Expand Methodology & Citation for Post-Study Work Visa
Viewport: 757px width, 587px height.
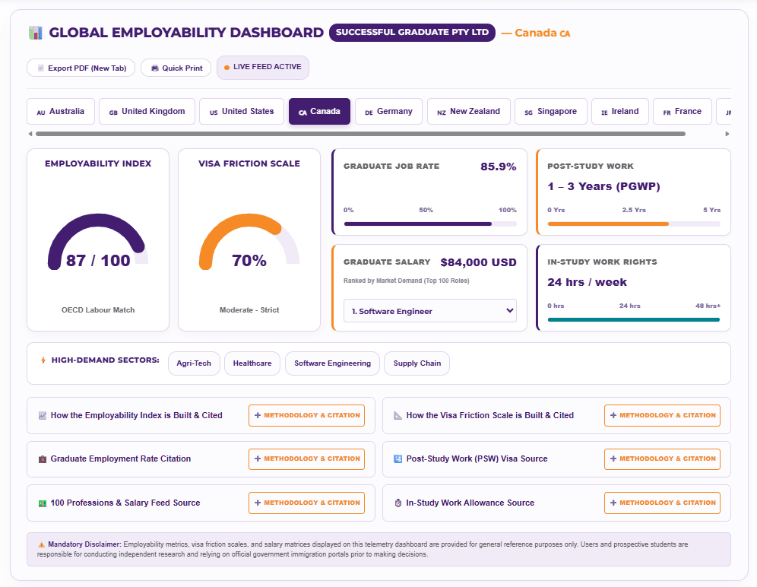pos(662,459)
